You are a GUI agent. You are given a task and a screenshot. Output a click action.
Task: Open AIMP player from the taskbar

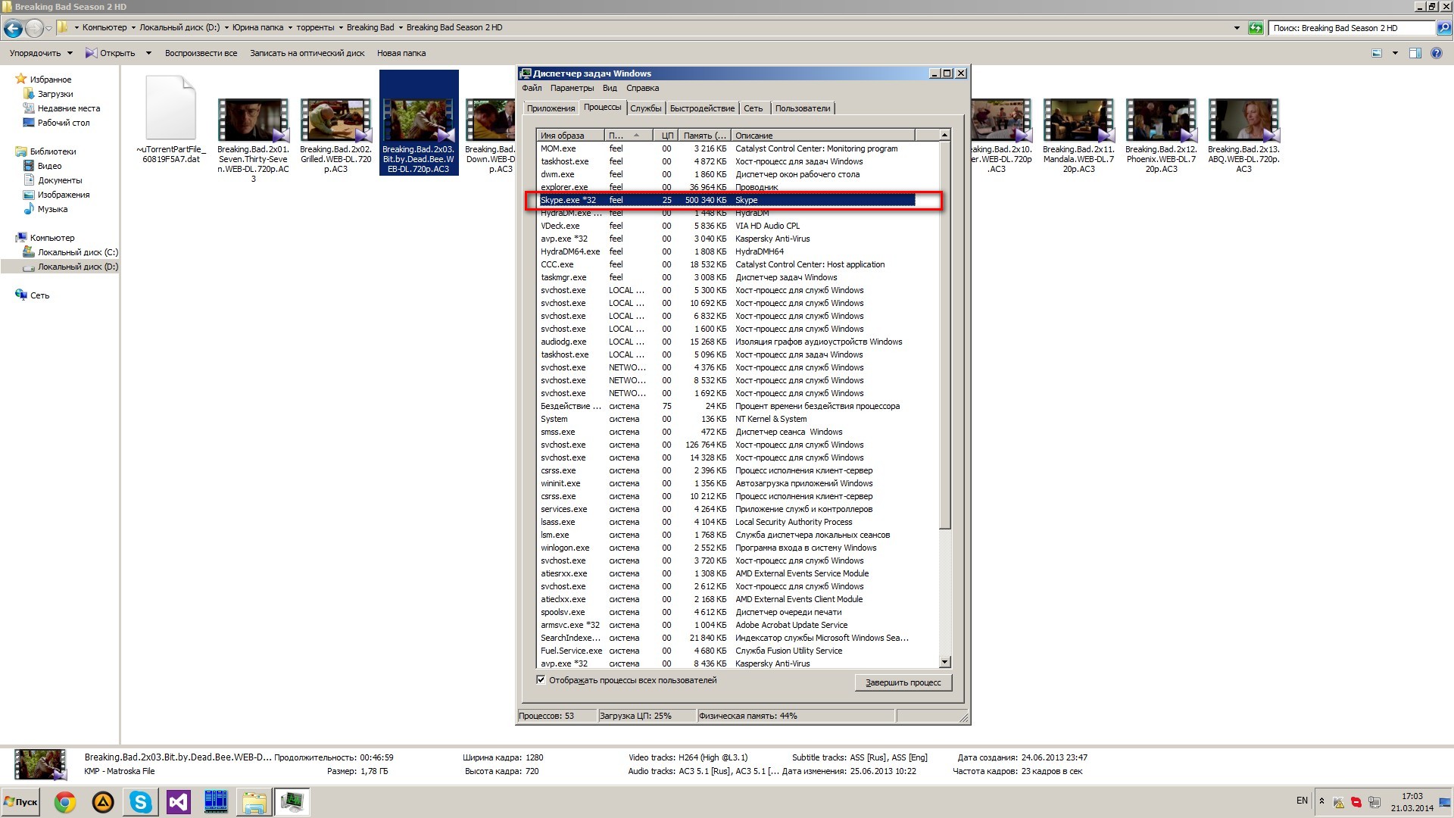103,802
